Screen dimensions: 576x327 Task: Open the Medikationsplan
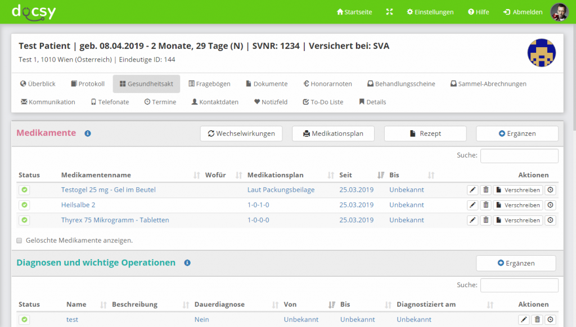(x=333, y=133)
